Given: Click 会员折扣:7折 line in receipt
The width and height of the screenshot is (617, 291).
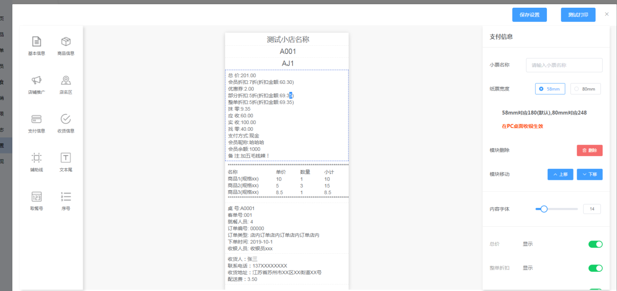Looking at the screenshot, I should click(261, 82).
